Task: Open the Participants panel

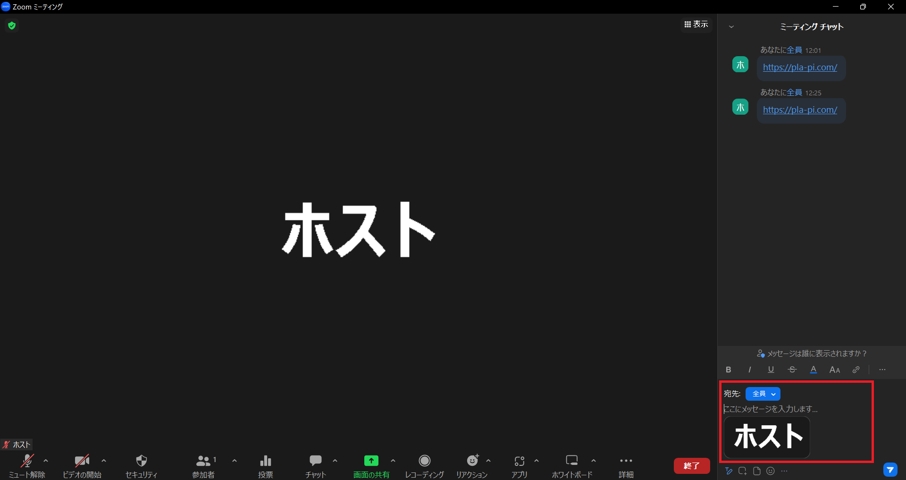Action: click(x=203, y=461)
